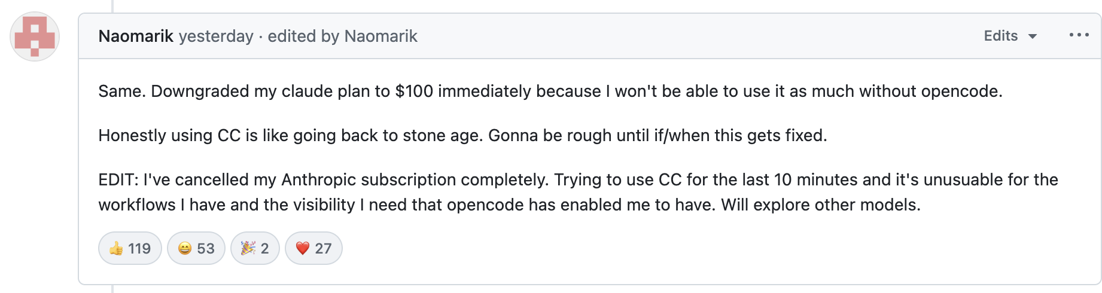Screen dimensions: 1102x293
Task: Click the caret arrow beside Edits
Action: [x=1032, y=36]
